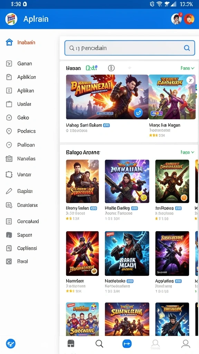This screenshot has height=354, width=199.
Task: Toggle the blue checkmark on featured banner
Action: coord(138,113)
